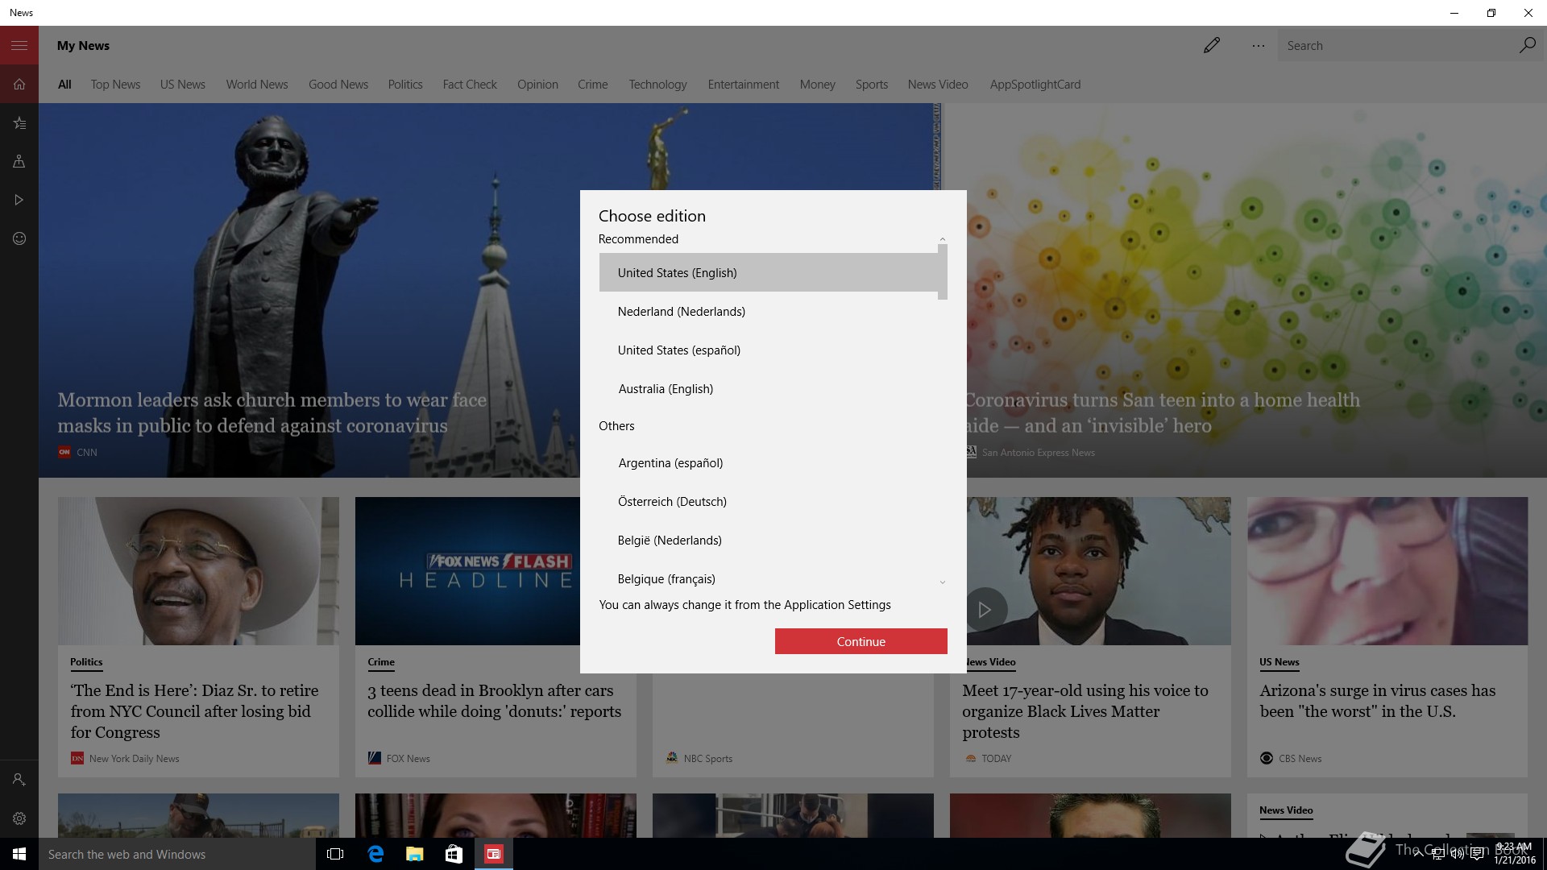Open File Explorer from taskbar

415,854
